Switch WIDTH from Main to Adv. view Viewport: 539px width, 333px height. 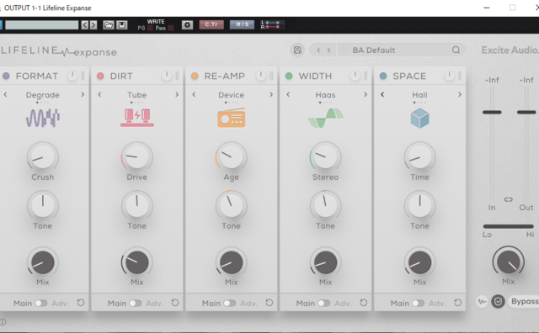(323, 303)
